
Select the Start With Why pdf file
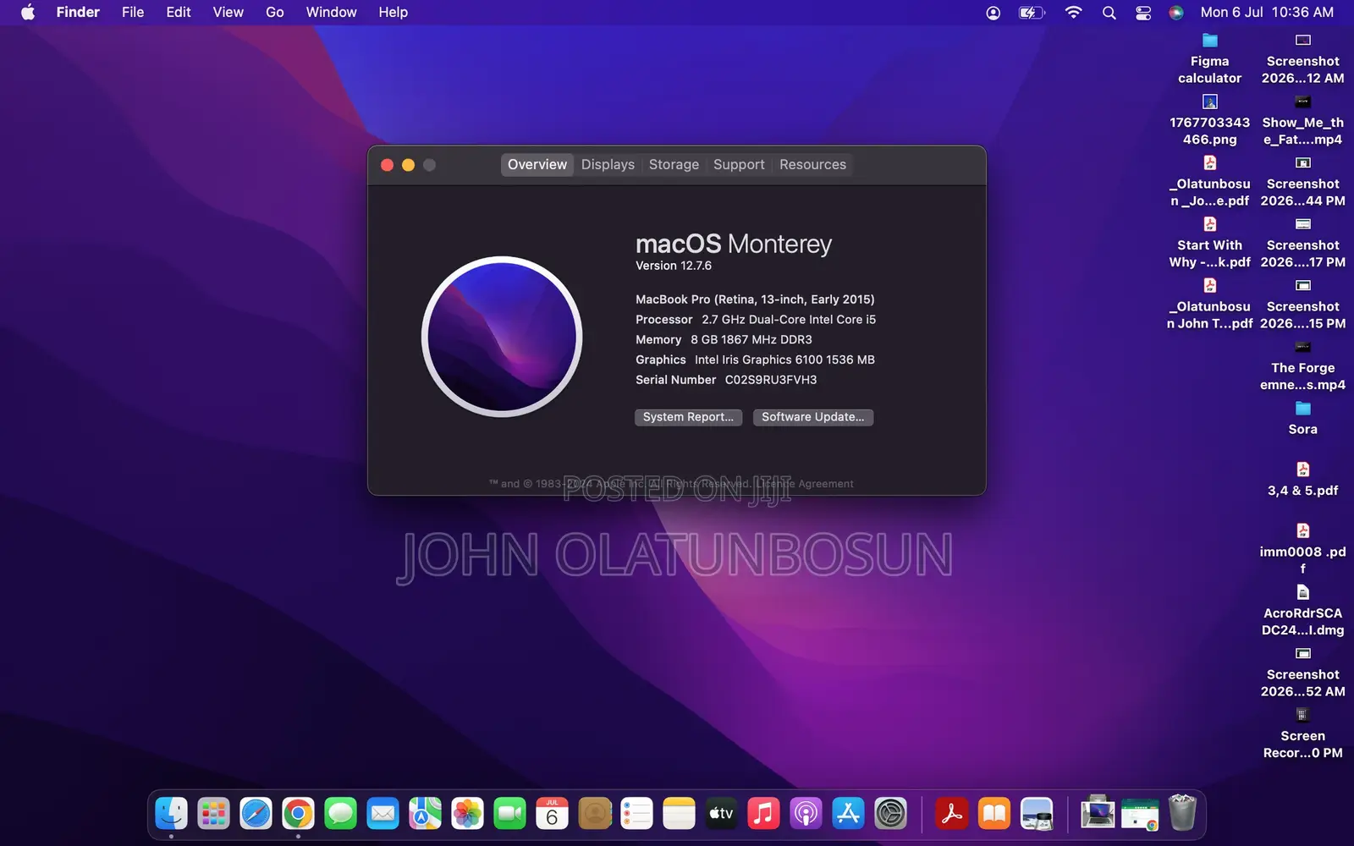click(1209, 243)
